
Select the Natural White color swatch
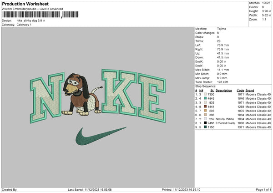click(205, 119)
